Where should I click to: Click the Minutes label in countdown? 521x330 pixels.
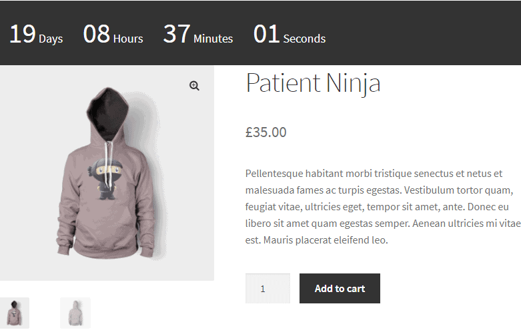(x=213, y=39)
